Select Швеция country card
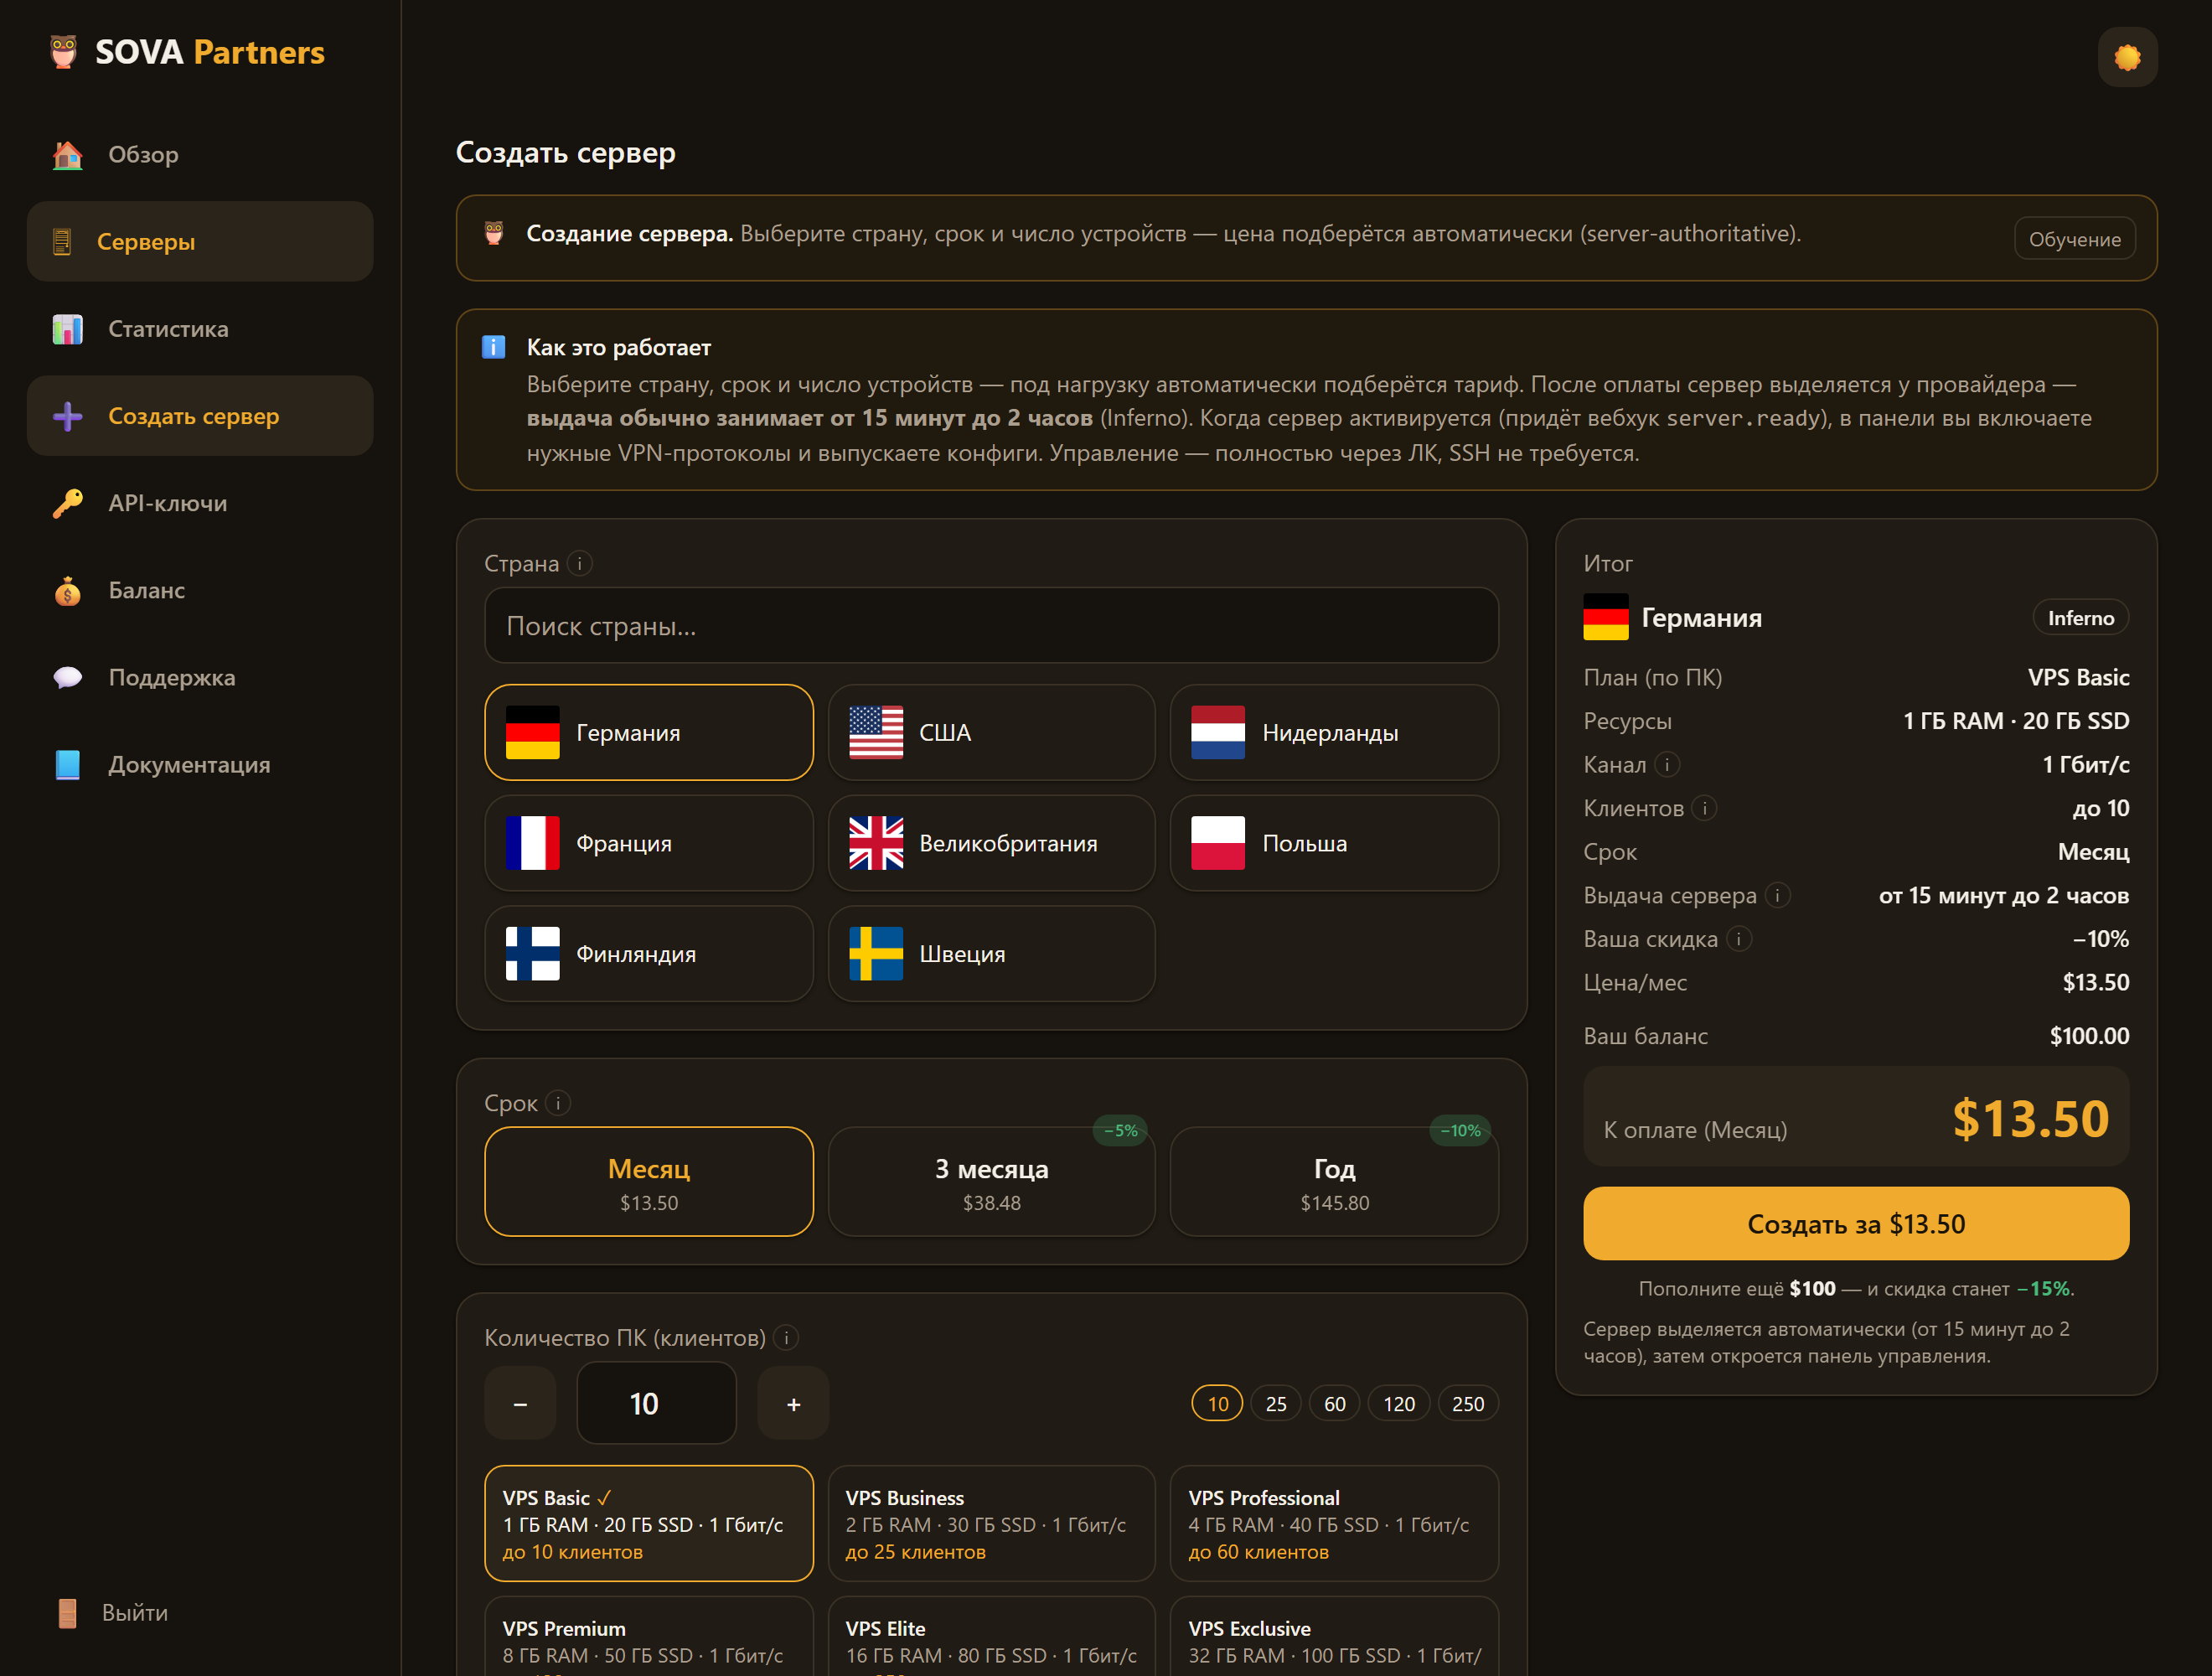The height and width of the screenshot is (1676, 2212). click(991, 954)
